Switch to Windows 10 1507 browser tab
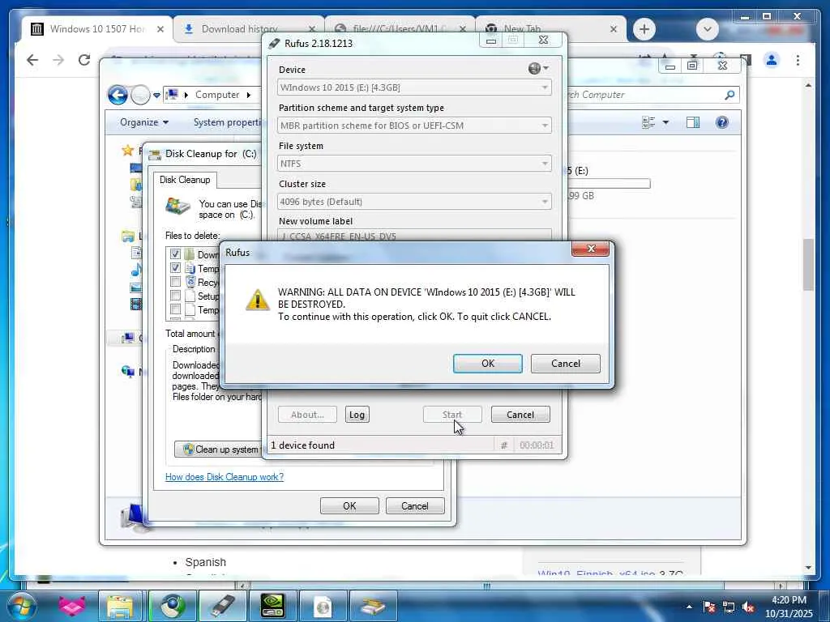 click(97, 29)
